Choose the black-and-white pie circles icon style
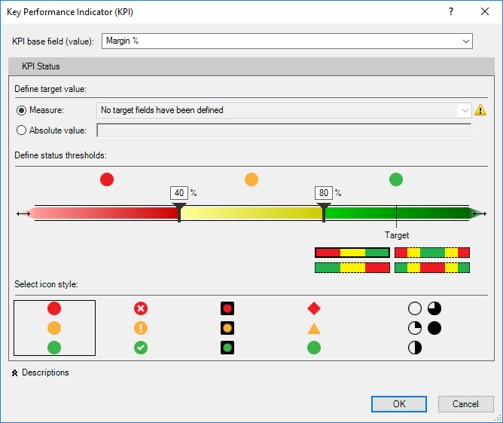 click(425, 328)
